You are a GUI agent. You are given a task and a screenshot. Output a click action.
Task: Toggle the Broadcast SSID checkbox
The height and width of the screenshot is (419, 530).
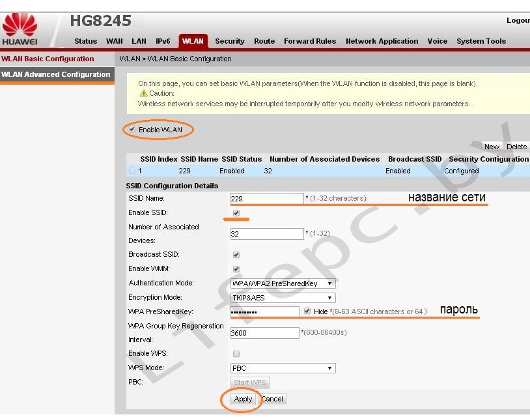pos(236,255)
